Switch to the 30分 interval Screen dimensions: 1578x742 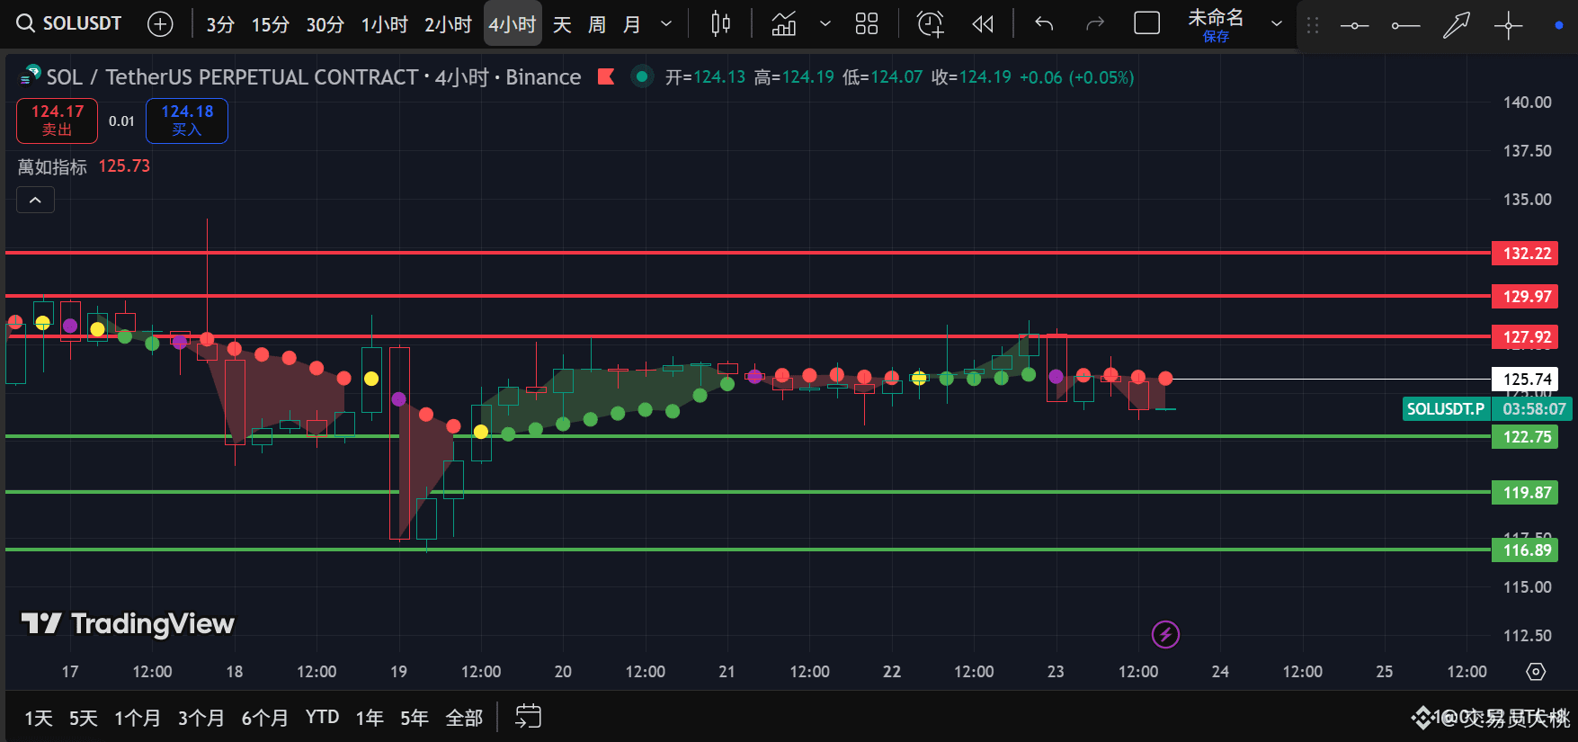coord(325,24)
